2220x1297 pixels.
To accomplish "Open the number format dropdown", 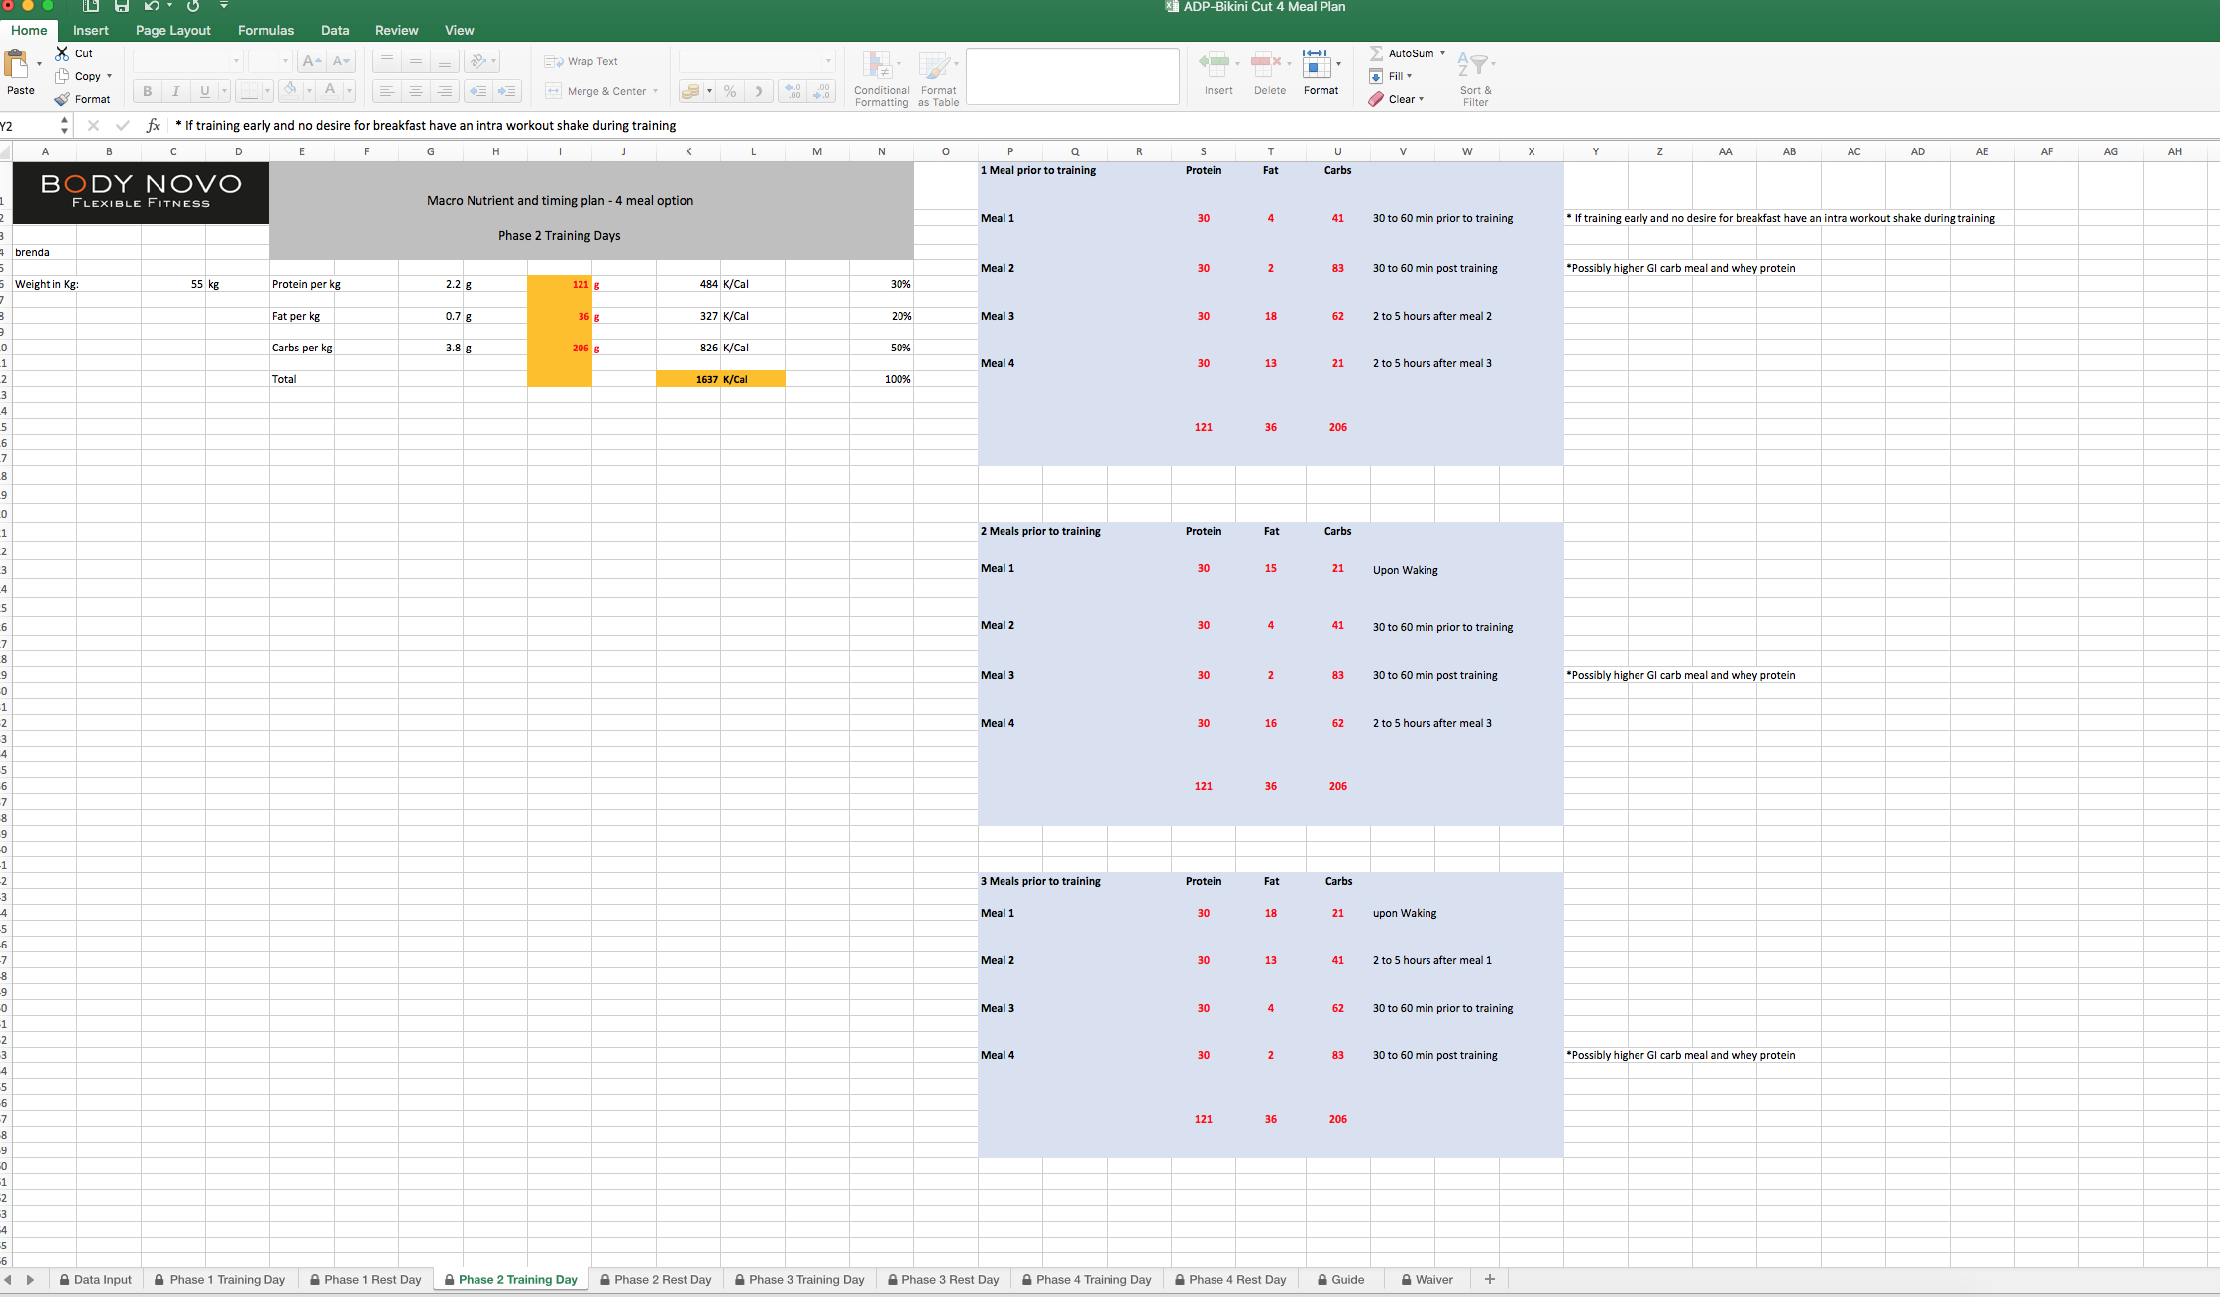I will [x=757, y=61].
